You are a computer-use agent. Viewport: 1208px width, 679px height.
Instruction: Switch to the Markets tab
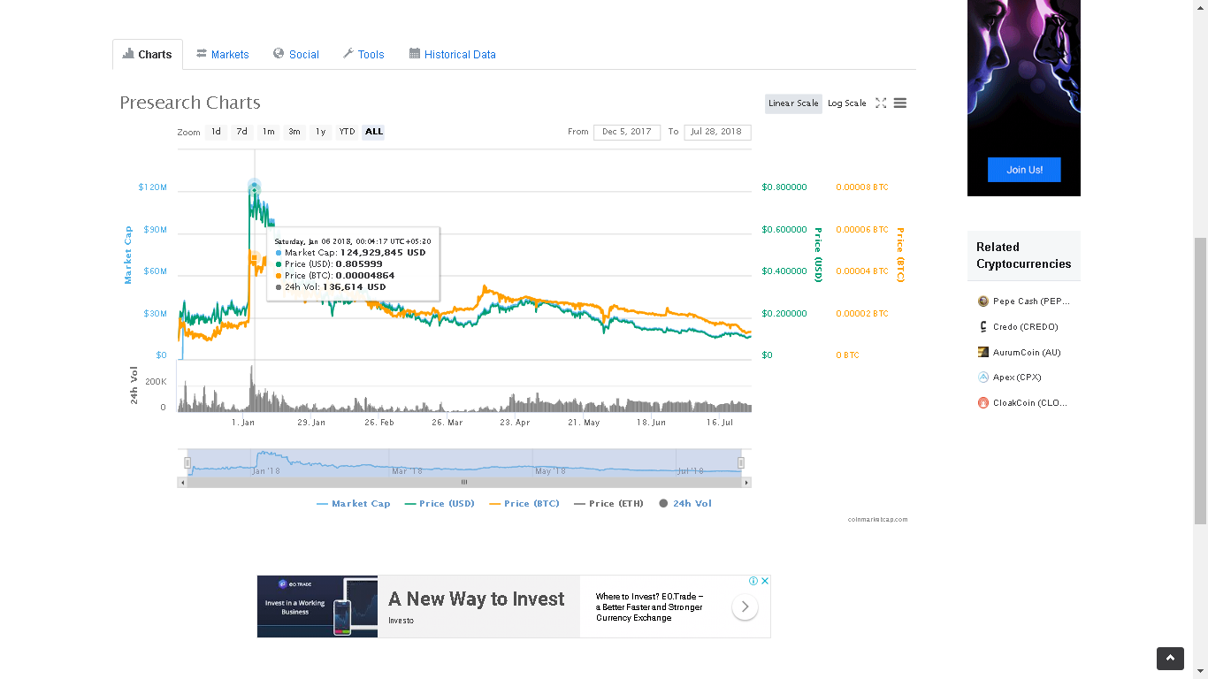222,54
